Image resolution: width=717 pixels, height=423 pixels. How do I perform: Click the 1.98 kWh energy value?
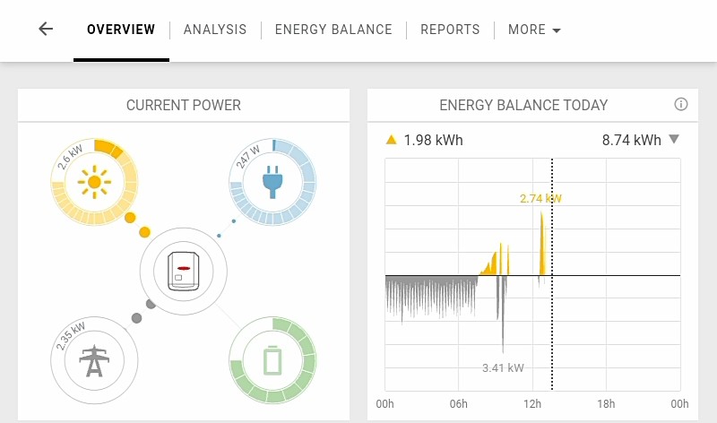433,140
